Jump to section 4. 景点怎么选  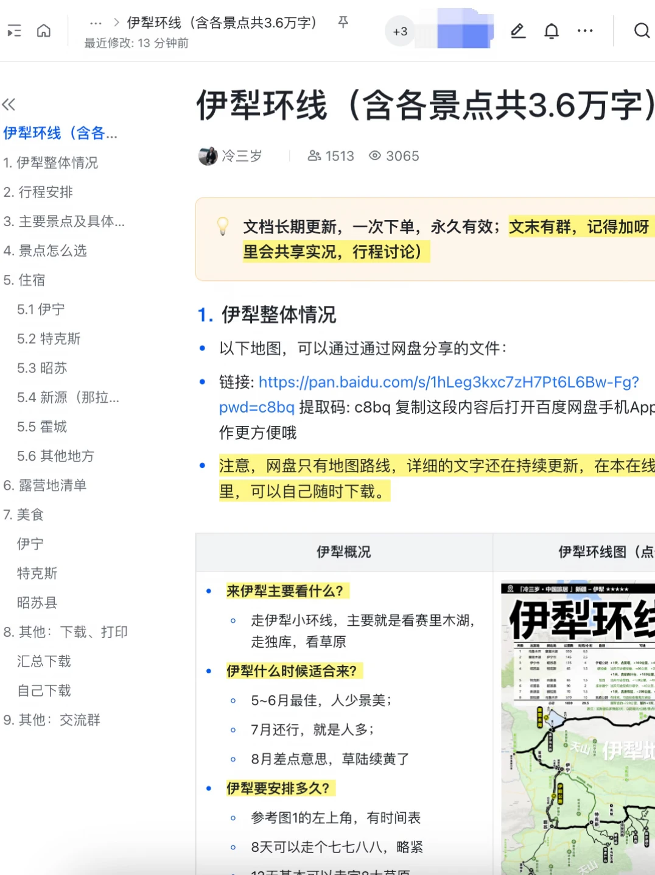pos(45,250)
